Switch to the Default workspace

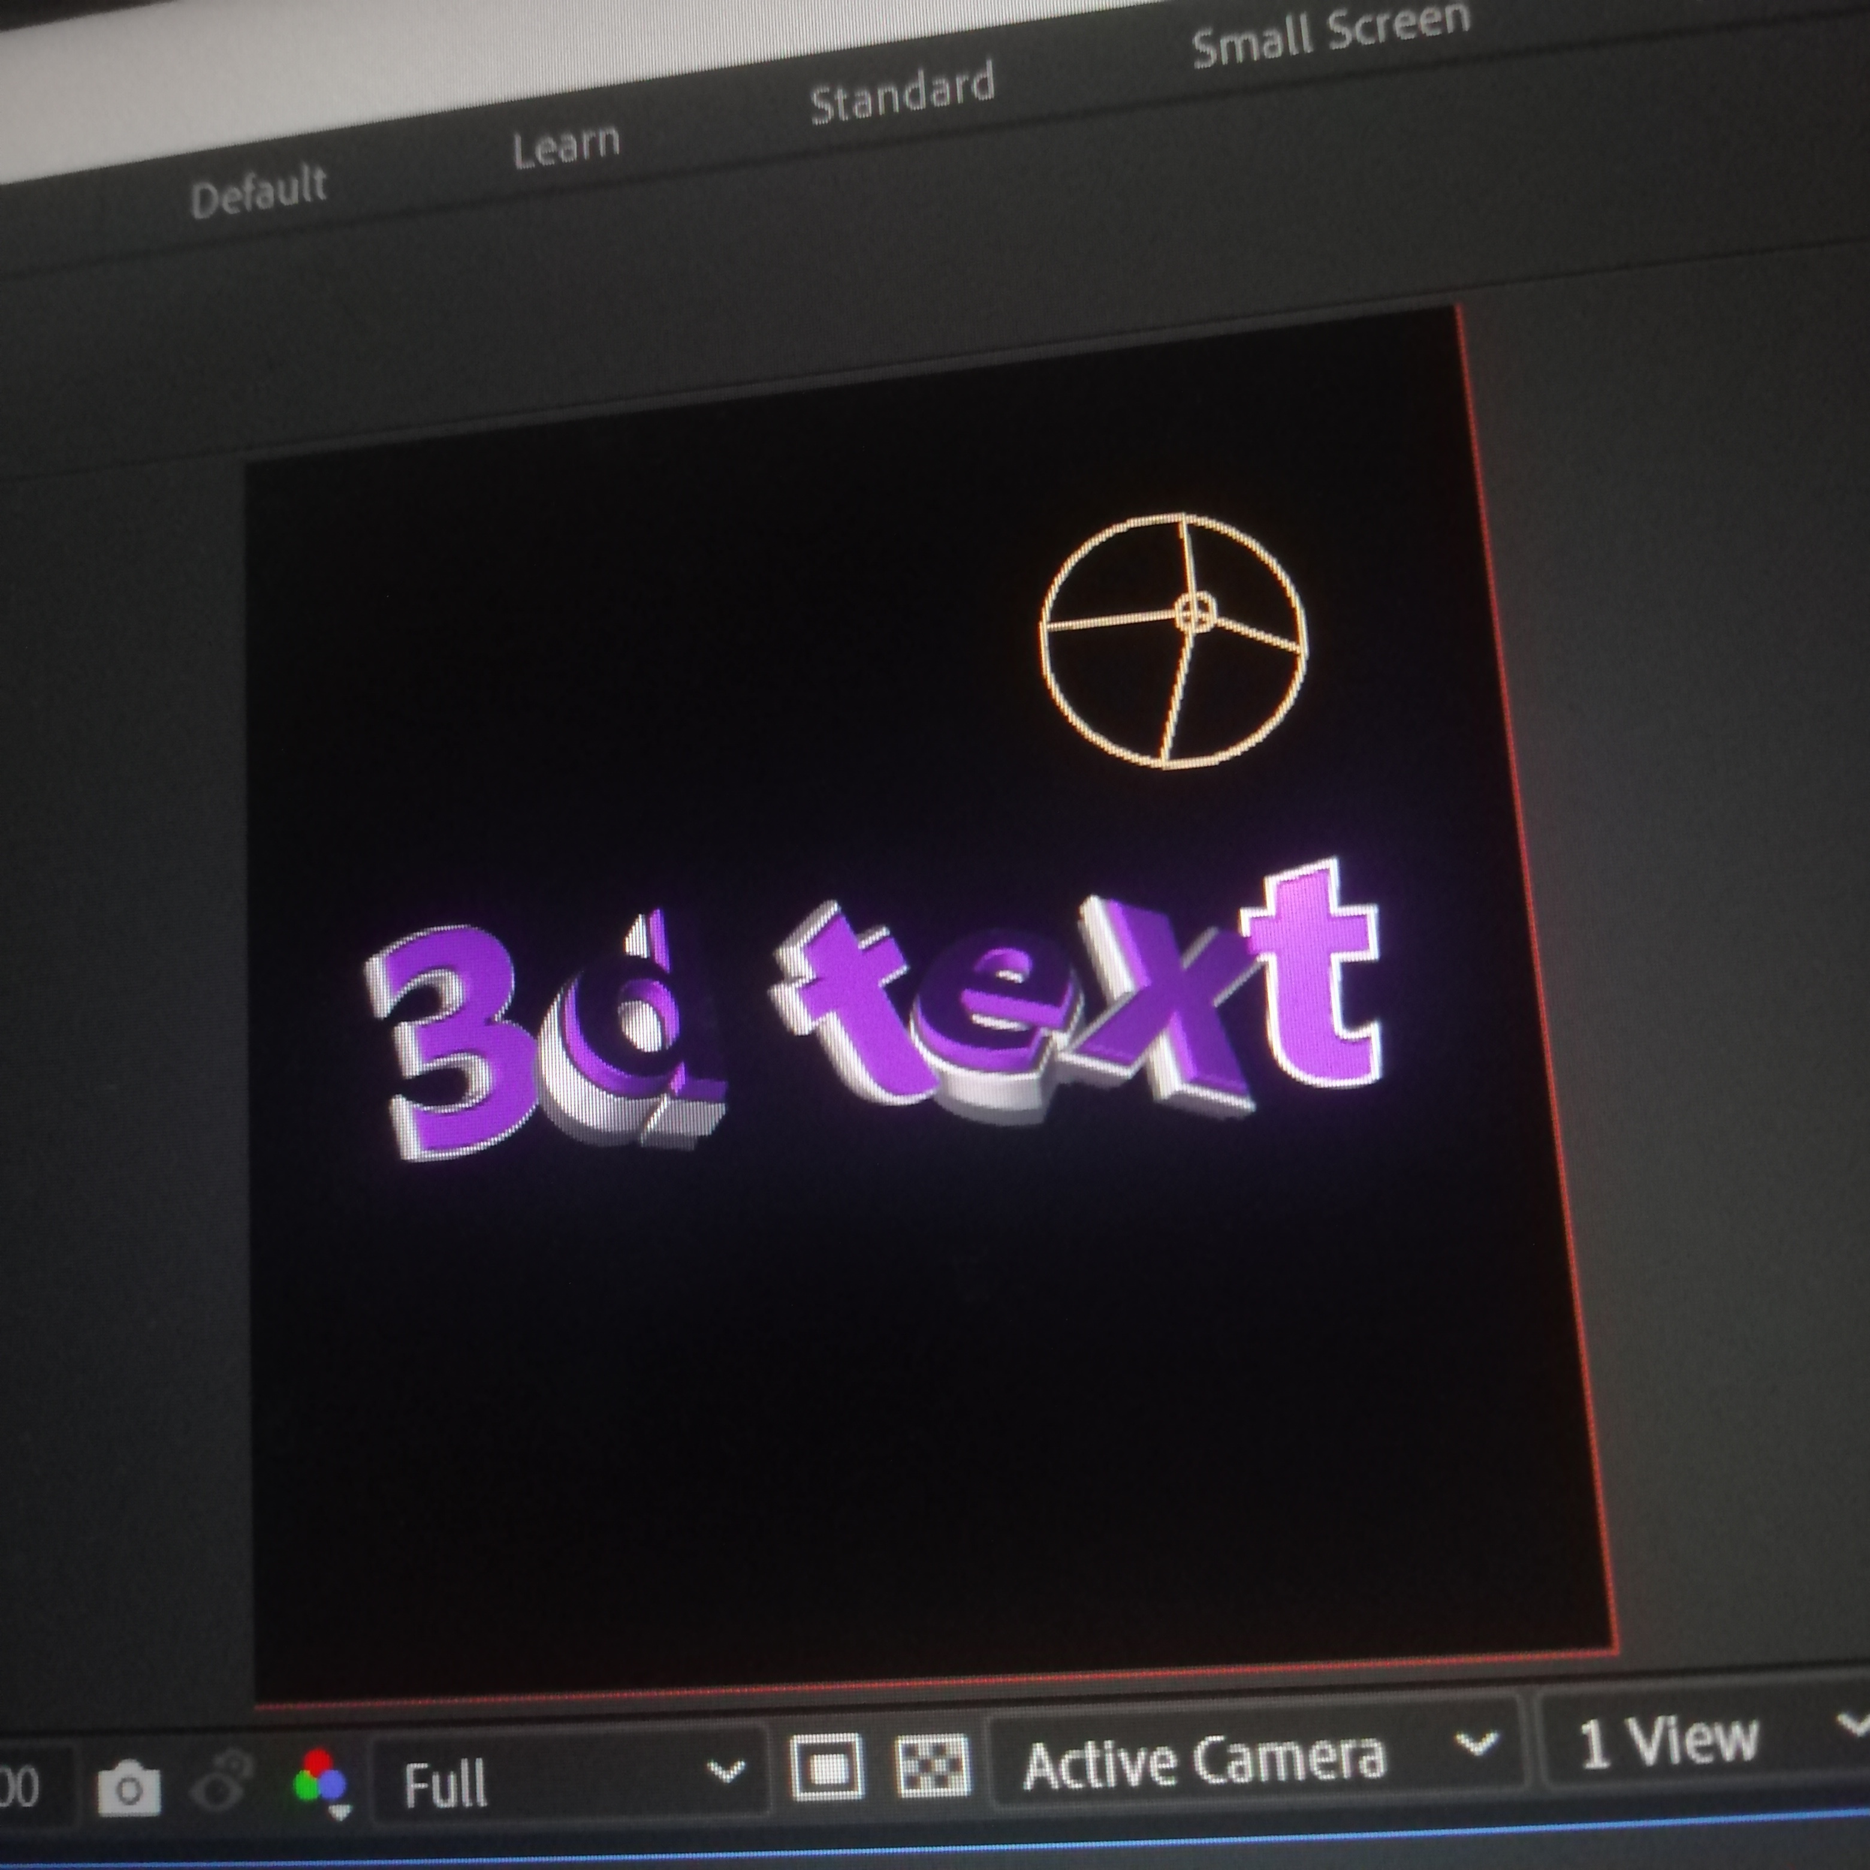[258, 195]
